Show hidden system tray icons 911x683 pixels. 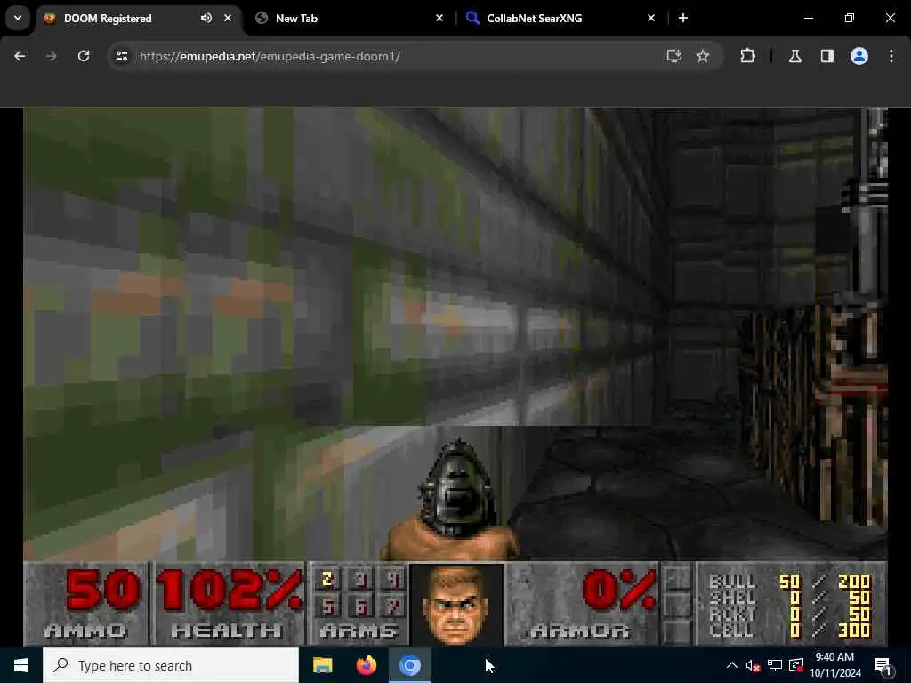pos(732,665)
